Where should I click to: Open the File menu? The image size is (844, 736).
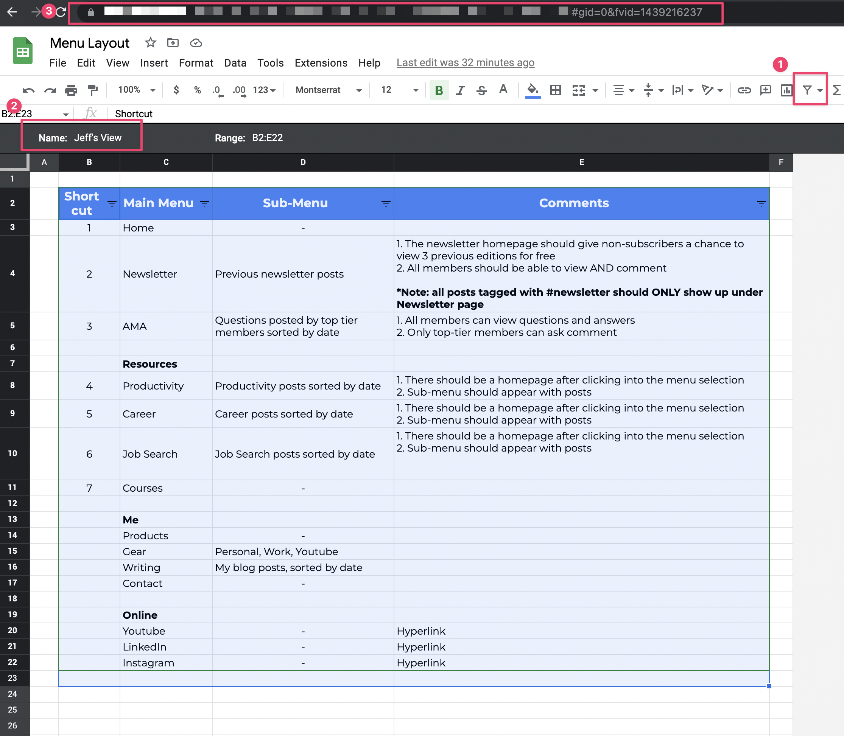tap(58, 63)
